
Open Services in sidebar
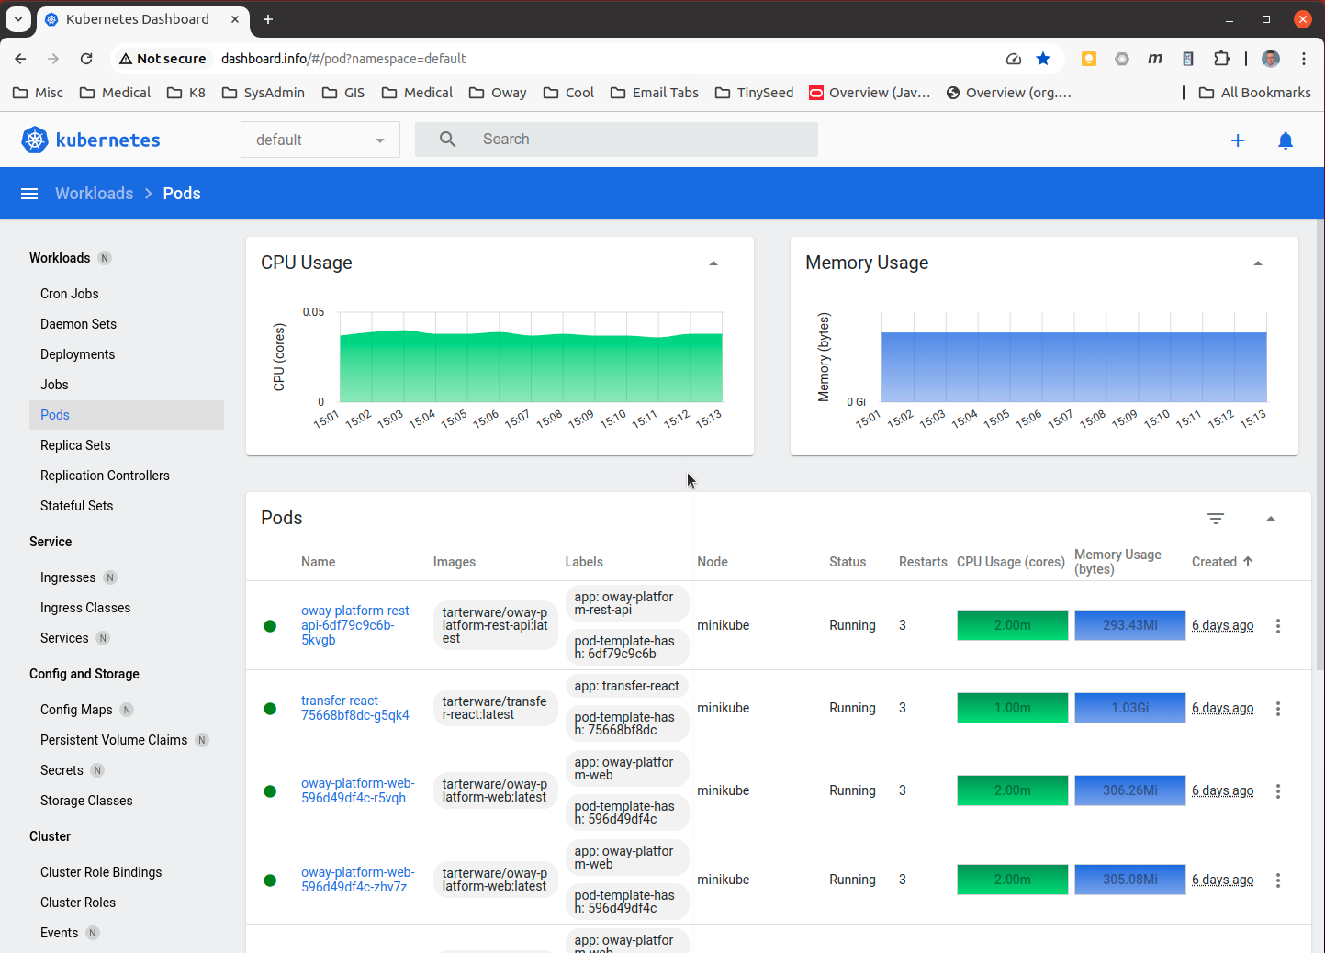64,638
